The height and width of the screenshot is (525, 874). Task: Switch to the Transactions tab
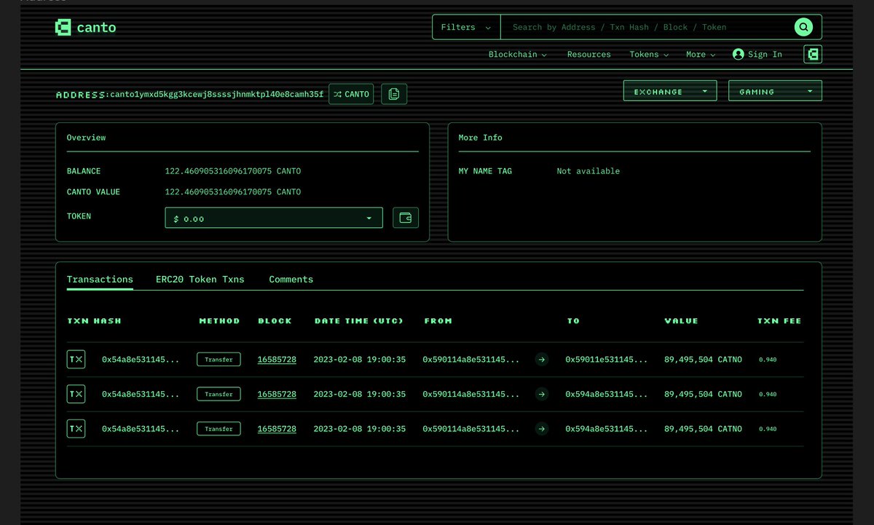[100, 280]
